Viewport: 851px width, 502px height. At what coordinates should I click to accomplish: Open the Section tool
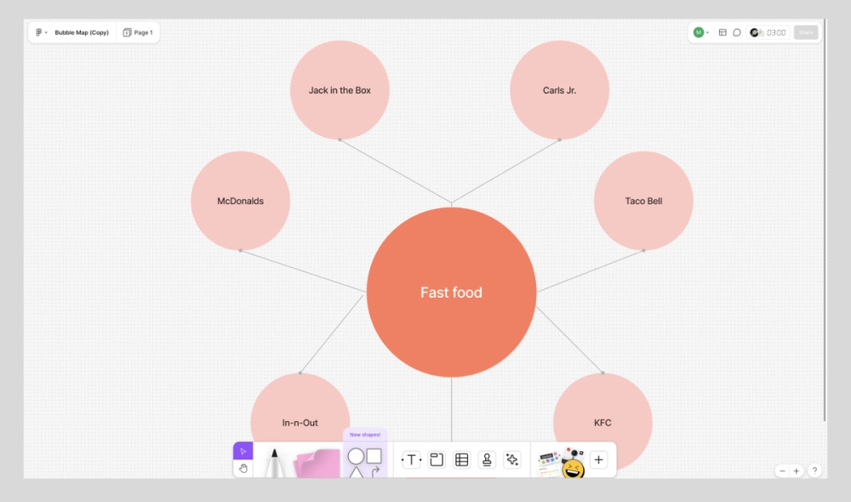437,459
